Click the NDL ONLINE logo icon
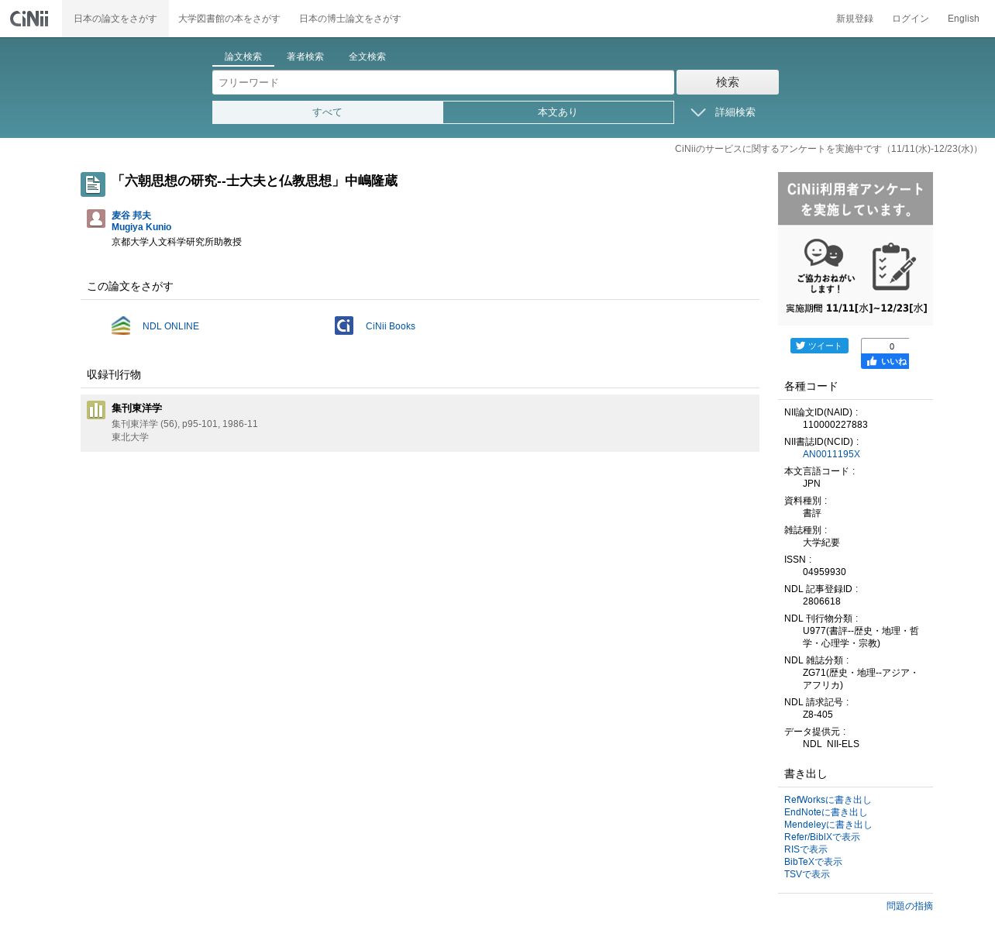The height and width of the screenshot is (937, 995). (x=121, y=326)
